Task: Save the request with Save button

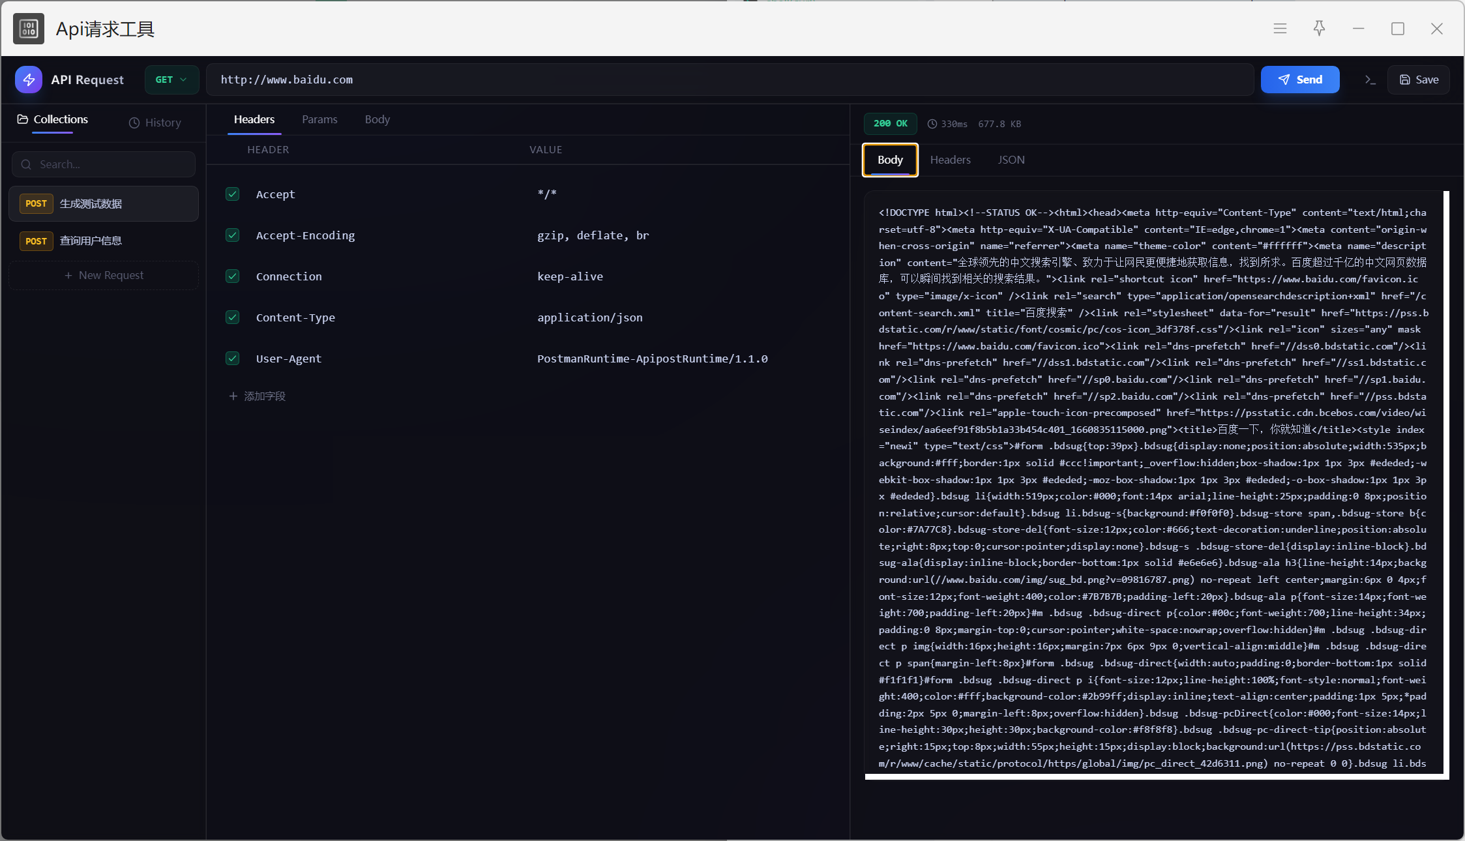Action: [1419, 80]
